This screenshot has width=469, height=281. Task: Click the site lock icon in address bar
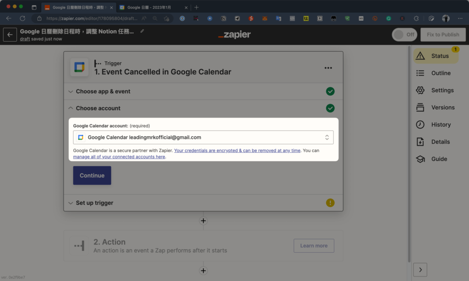tap(39, 18)
